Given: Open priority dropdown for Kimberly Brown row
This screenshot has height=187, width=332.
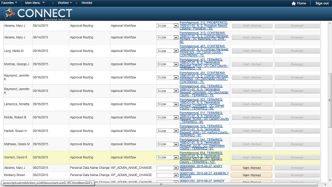Looking at the screenshot, I should pos(168,175).
